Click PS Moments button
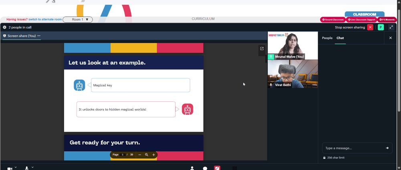This screenshot has height=170, width=401. [387, 20]
